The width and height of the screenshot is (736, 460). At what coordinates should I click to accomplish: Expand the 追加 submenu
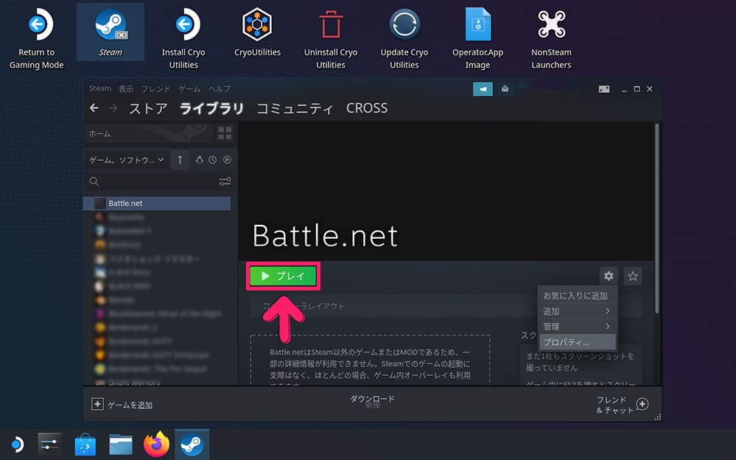(577, 311)
